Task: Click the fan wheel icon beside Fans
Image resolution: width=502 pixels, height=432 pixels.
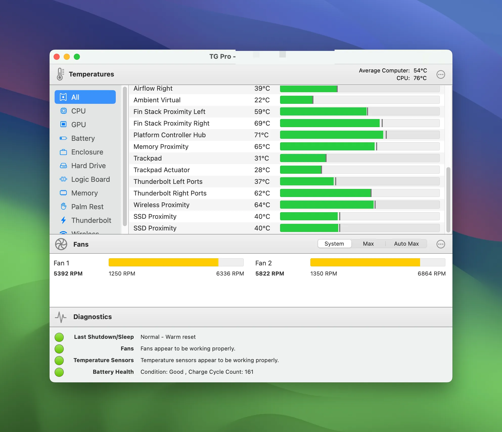Action: click(x=61, y=244)
